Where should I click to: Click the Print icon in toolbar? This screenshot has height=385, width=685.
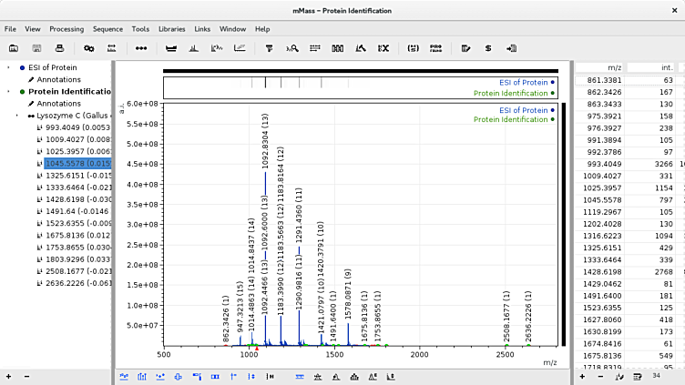pyautogui.click(x=59, y=47)
